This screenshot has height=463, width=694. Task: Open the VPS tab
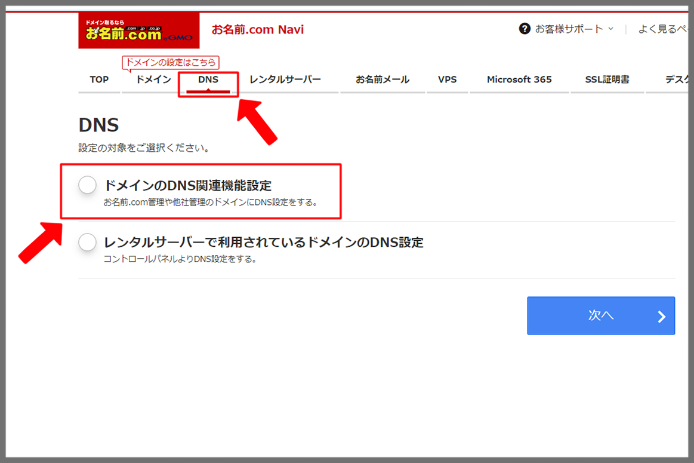coord(447,79)
